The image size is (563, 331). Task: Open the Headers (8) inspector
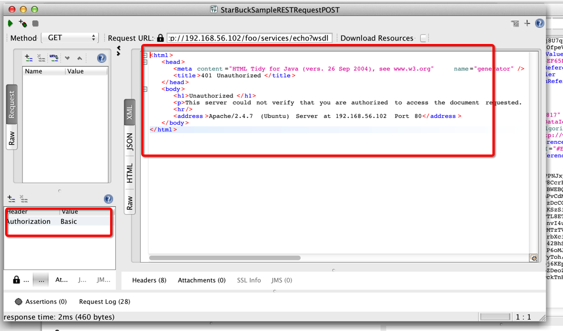[x=149, y=280]
